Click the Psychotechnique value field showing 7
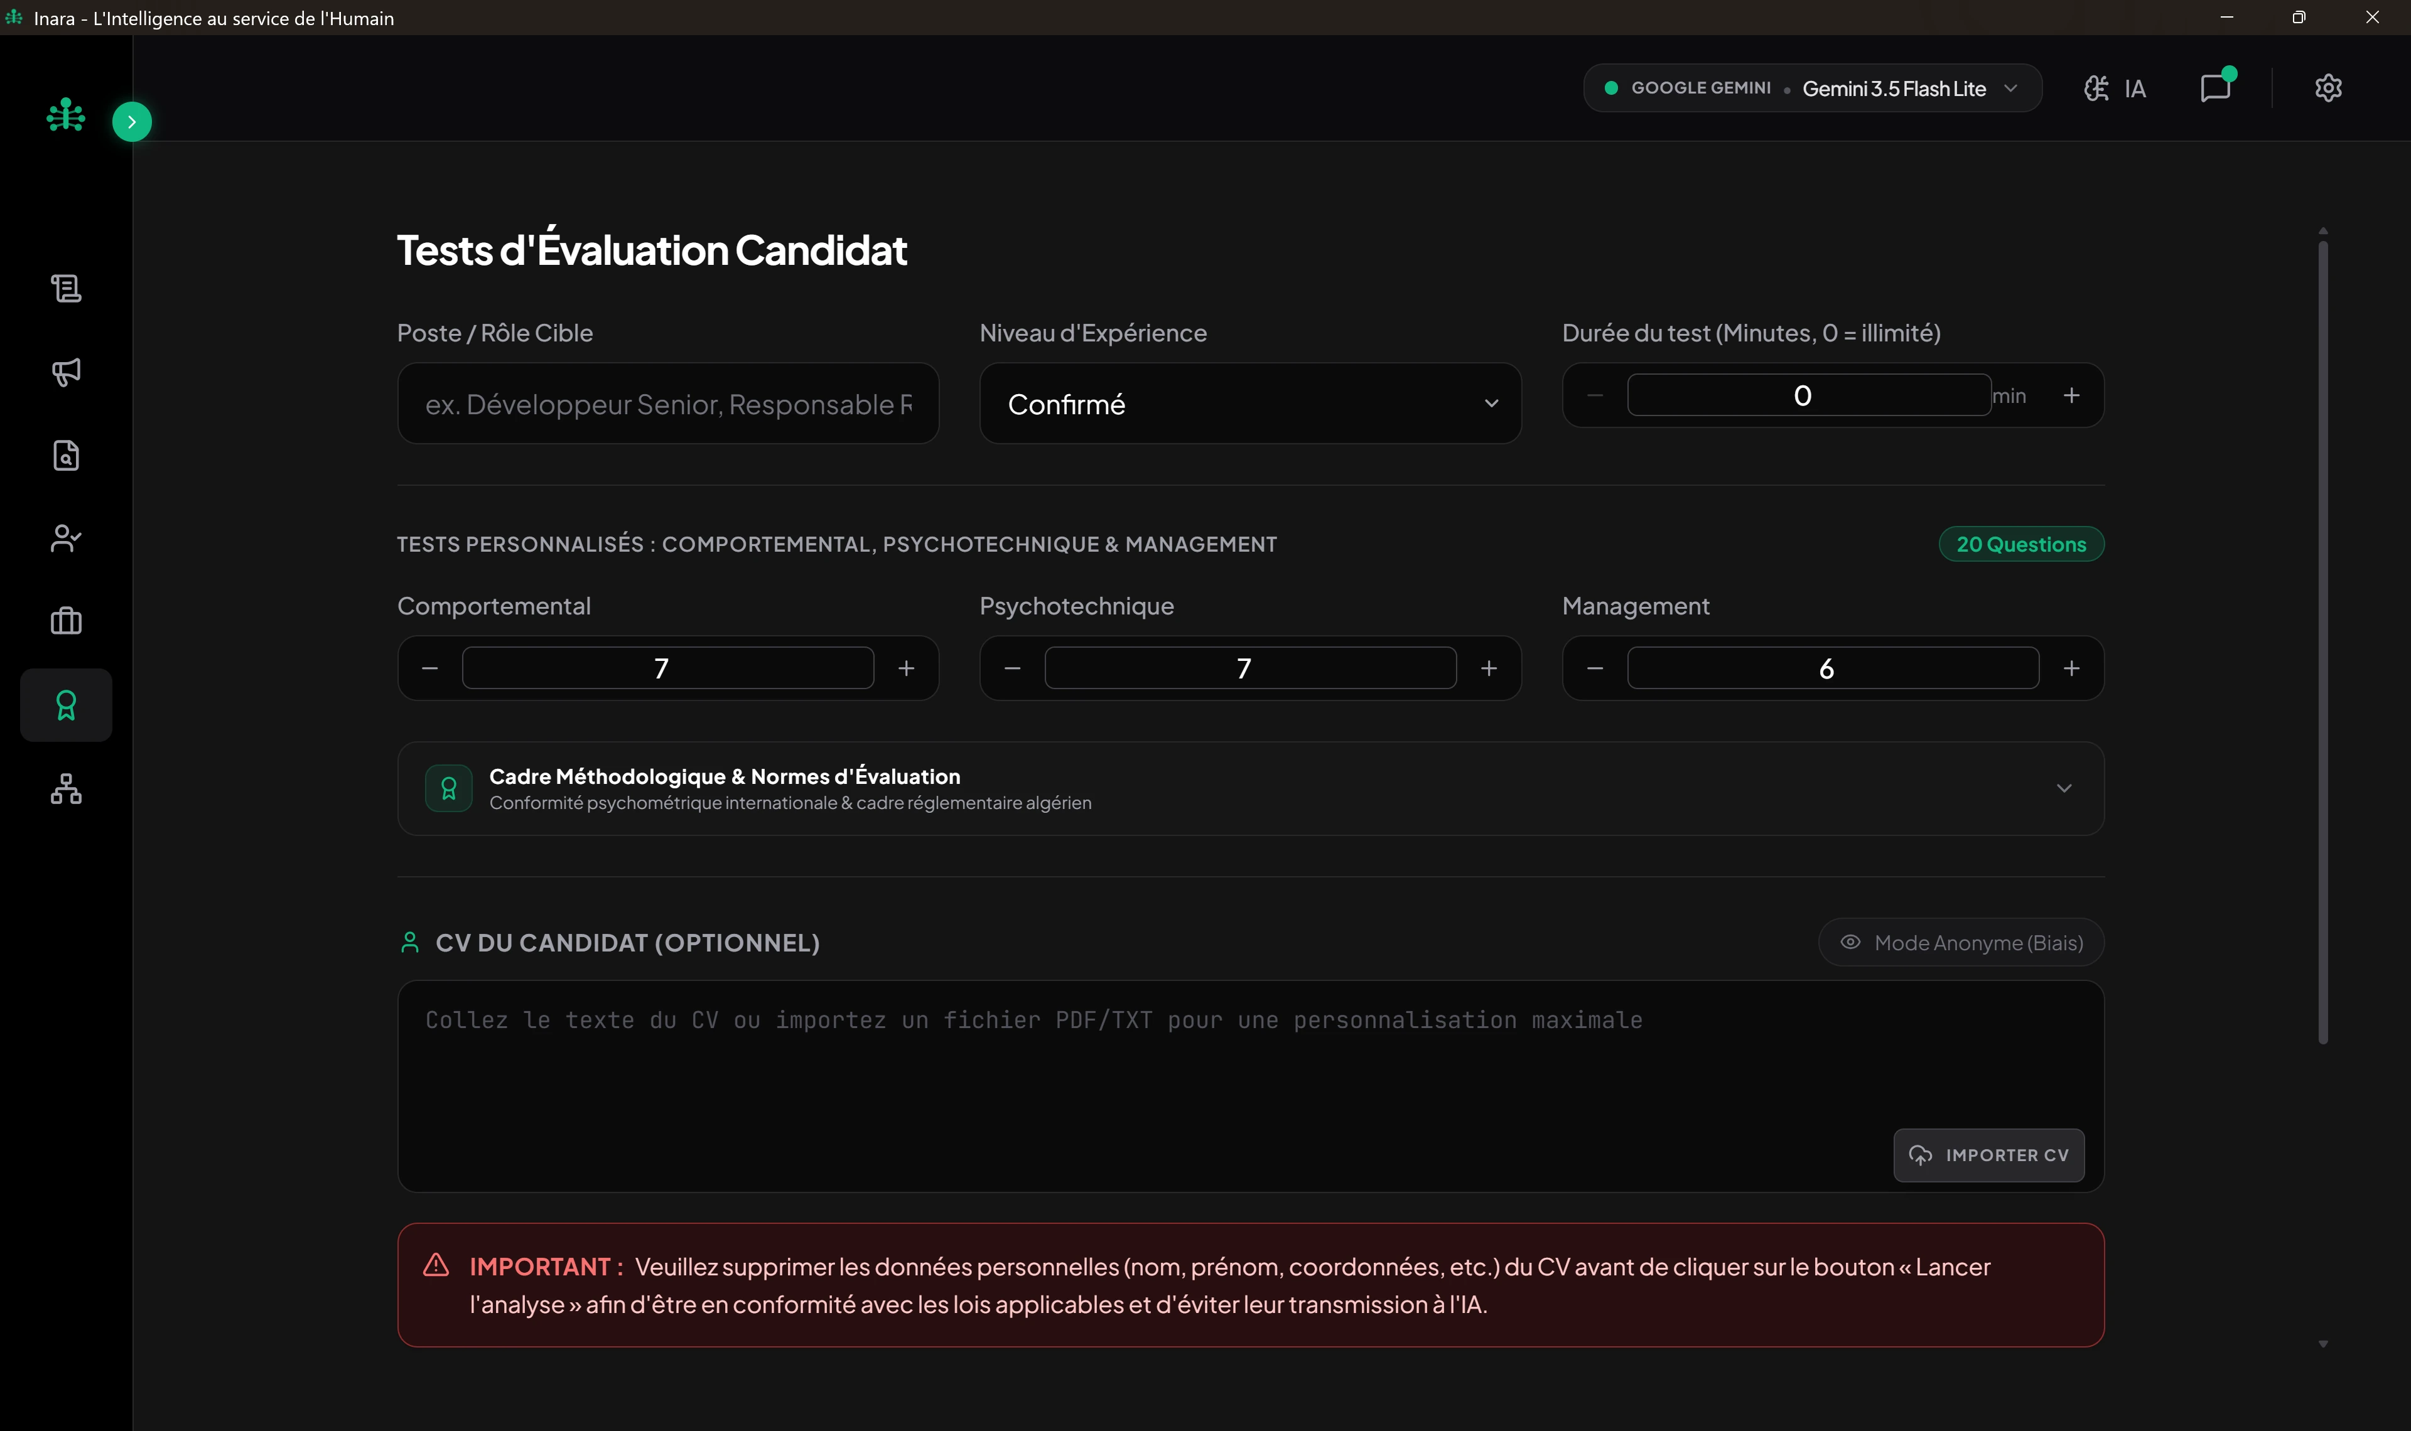The image size is (2411, 1431). click(1250, 668)
